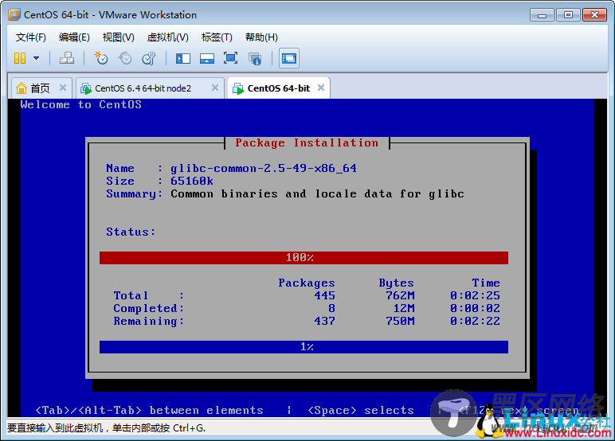615x441 pixels.
Task: Click the Send Ctrl+Alt+Del network icon
Action: [67, 58]
